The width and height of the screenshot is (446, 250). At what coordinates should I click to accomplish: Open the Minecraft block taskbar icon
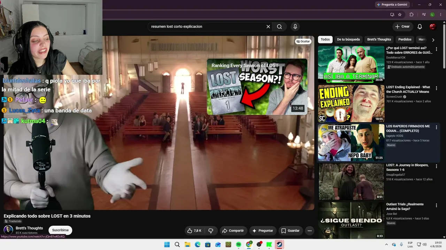228,244
